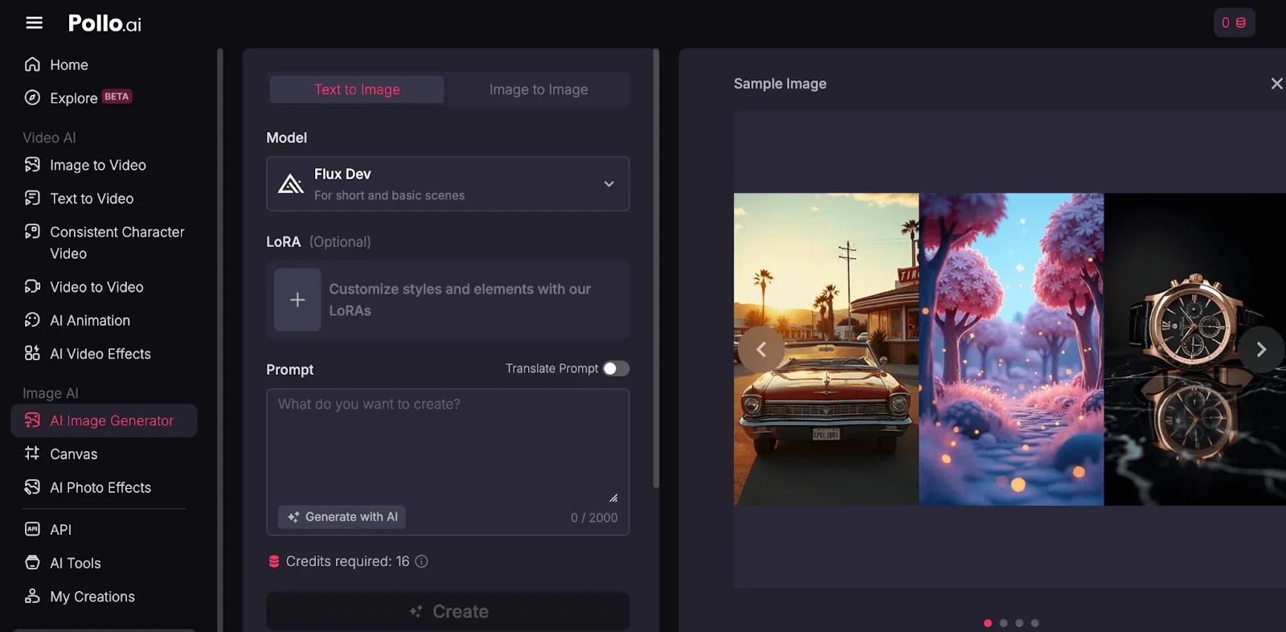This screenshot has height=632, width=1286.
Task: Jump to second carousel dot
Action: 1003,623
